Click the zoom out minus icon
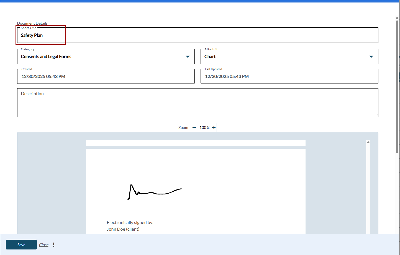Image resolution: width=400 pixels, height=255 pixels. pos(194,128)
